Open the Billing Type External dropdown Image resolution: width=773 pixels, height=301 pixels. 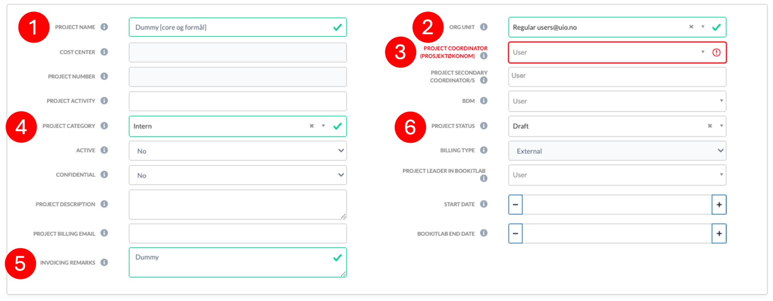click(617, 151)
